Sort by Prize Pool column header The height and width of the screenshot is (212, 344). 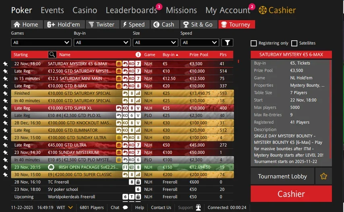199,55
